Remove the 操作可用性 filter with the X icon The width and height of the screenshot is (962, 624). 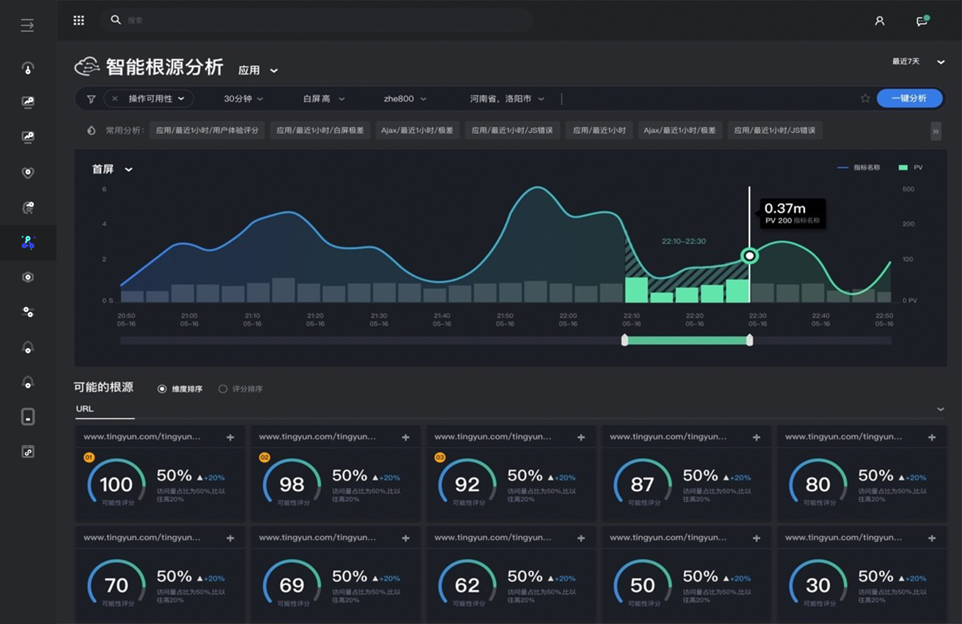click(x=114, y=99)
